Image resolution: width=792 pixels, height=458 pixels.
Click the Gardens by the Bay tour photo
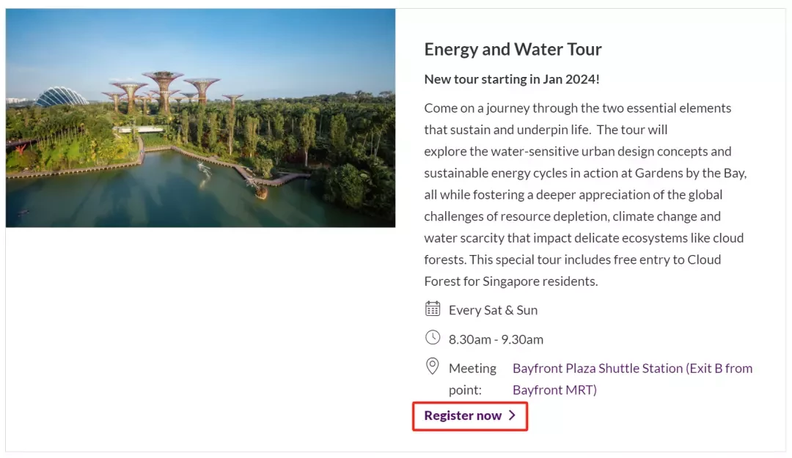click(200, 118)
